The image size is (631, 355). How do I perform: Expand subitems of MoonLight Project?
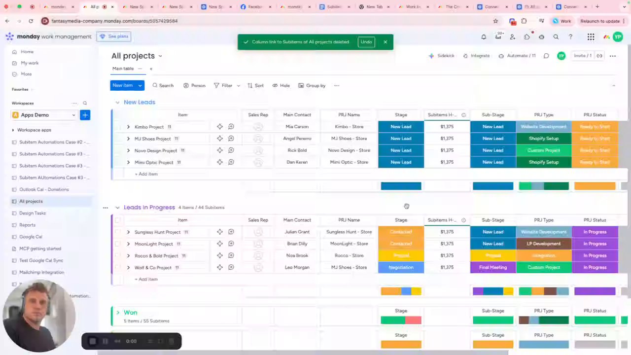[128, 244]
